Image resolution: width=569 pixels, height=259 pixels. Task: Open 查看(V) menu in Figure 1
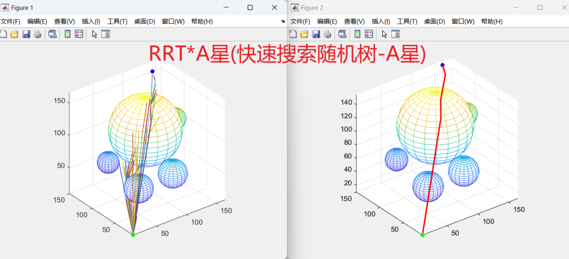point(65,22)
